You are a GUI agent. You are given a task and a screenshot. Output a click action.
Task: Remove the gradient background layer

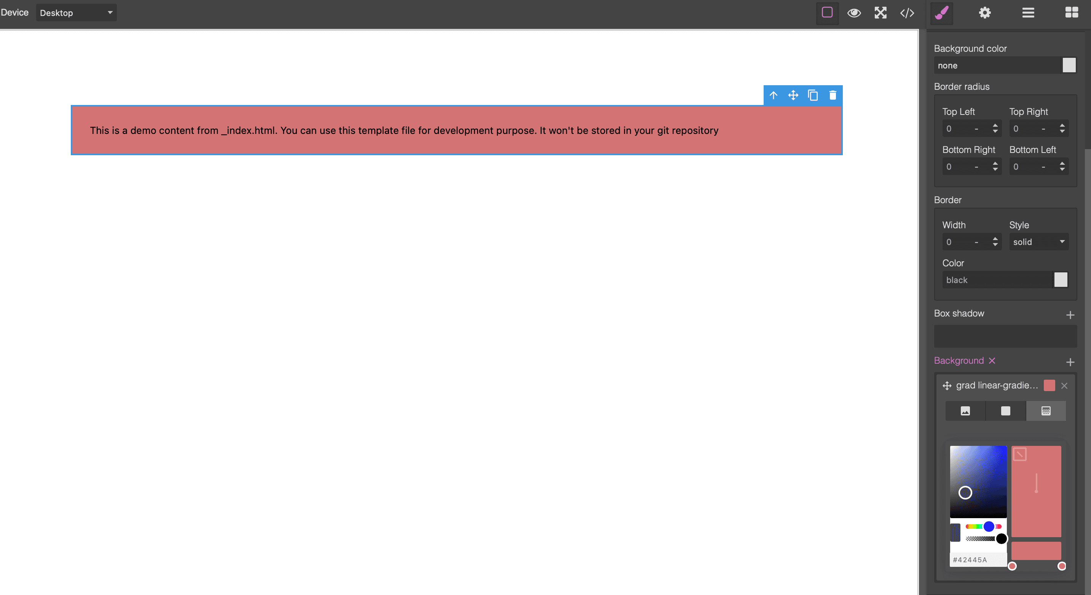[1064, 385]
